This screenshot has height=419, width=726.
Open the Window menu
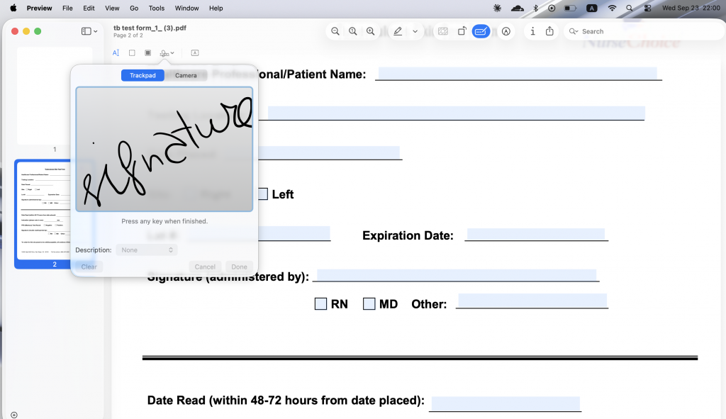(x=186, y=8)
